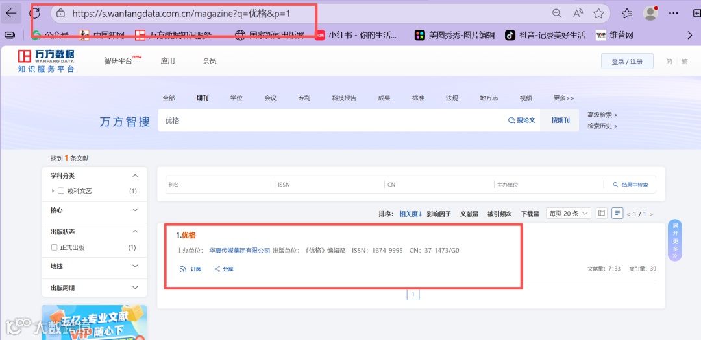Viewport: 701px width, 340px height.
Task: Select the 全部 search tab
Action: [169, 98]
